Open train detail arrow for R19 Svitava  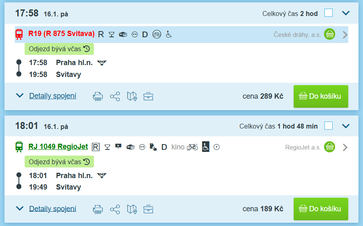click(345, 35)
